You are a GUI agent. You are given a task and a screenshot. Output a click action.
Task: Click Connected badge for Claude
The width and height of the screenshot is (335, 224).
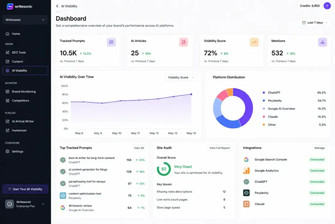tap(317, 204)
